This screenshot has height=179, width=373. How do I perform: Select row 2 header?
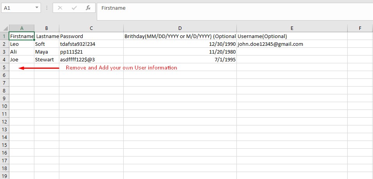coord(5,44)
